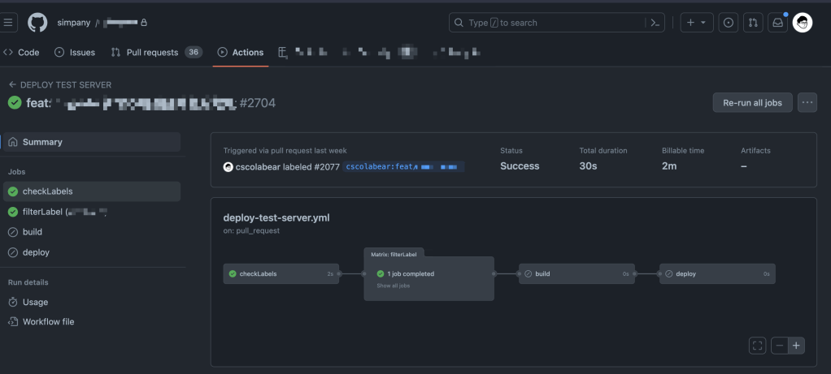Select the build job in sidebar

click(x=92, y=232)
